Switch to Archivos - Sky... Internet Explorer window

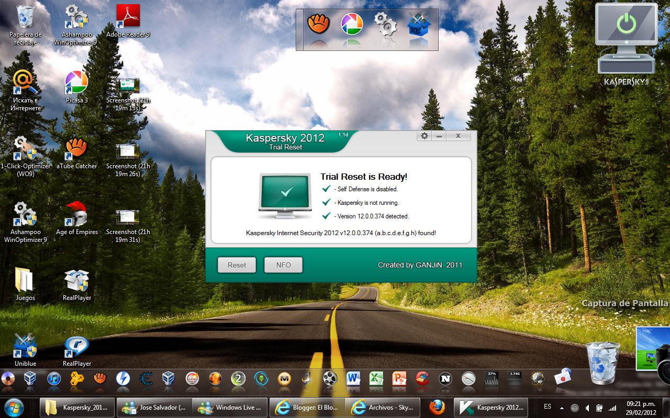tap(383, 407)
